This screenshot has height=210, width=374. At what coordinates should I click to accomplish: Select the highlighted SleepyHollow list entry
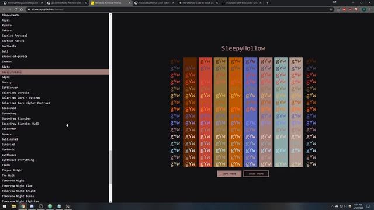[x=54, y=72]
